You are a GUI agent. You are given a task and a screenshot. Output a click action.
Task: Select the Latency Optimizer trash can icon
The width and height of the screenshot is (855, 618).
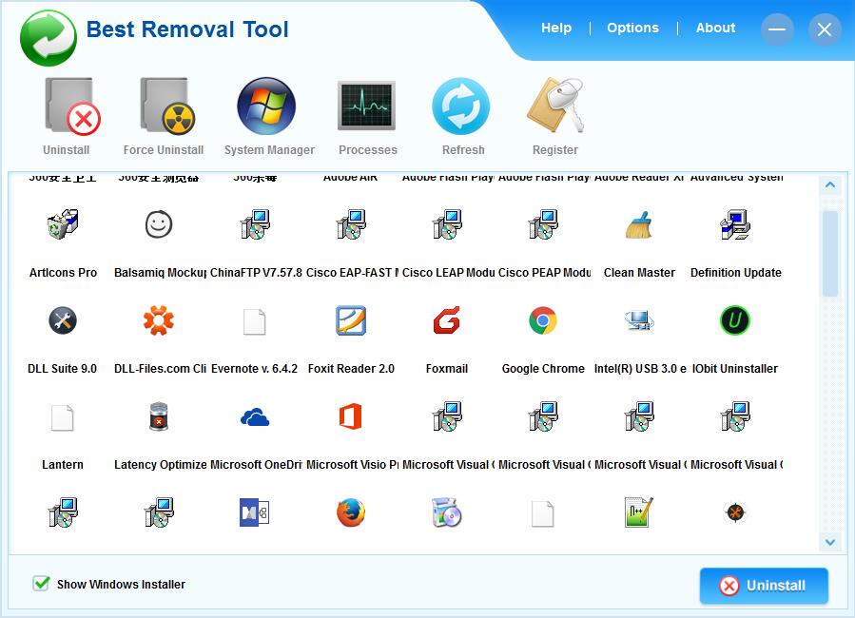[159, 416]
